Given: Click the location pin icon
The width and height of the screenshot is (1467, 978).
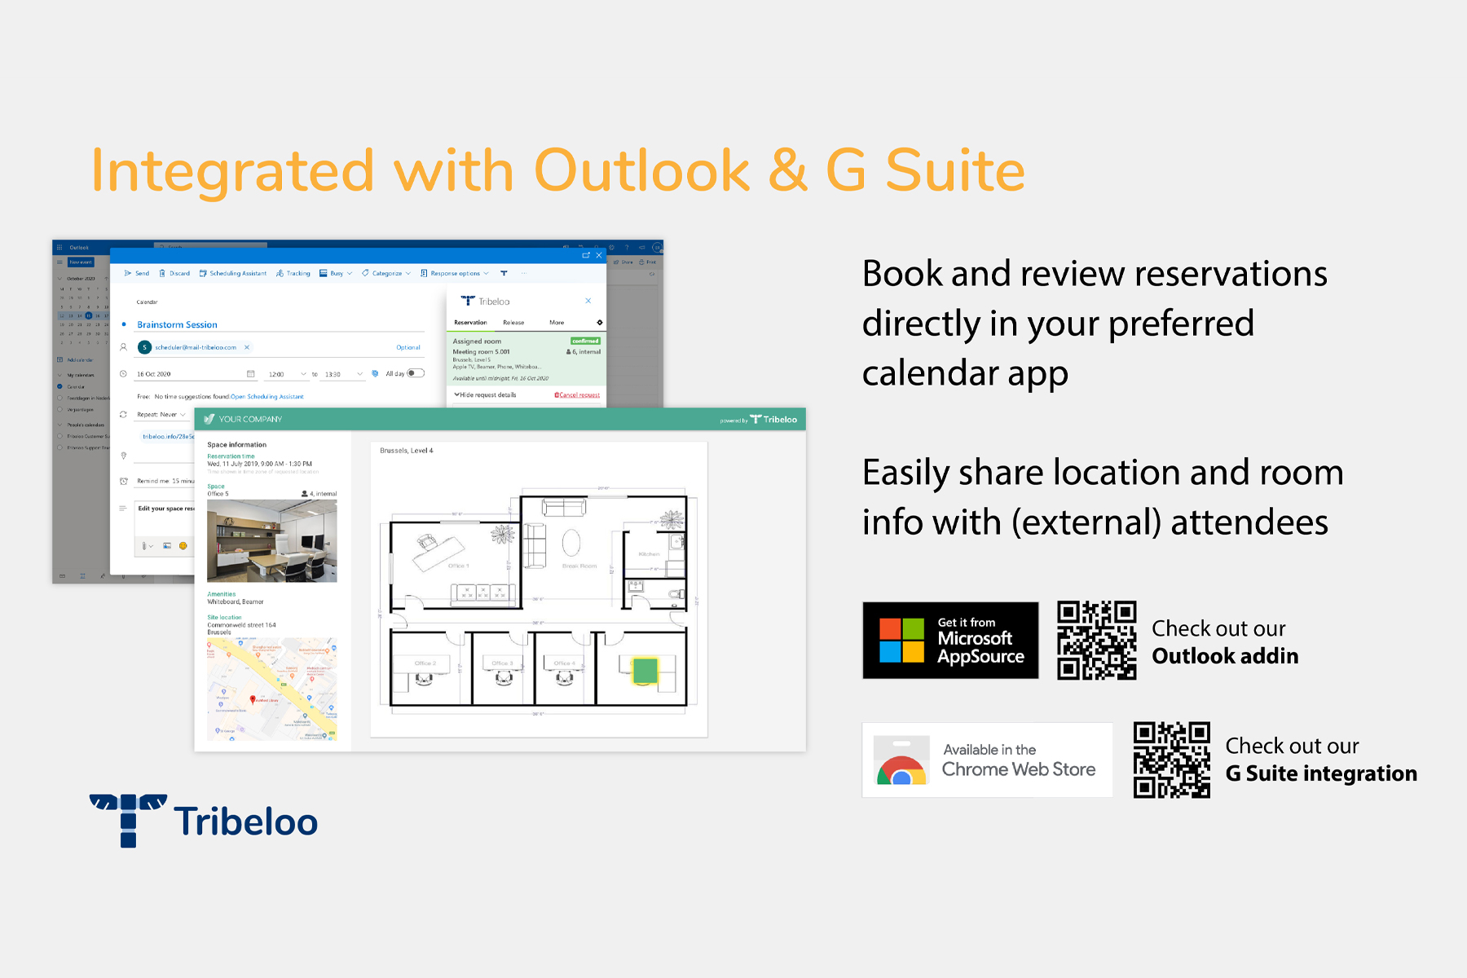Looking at the screenshot, I should coord(124,456).
